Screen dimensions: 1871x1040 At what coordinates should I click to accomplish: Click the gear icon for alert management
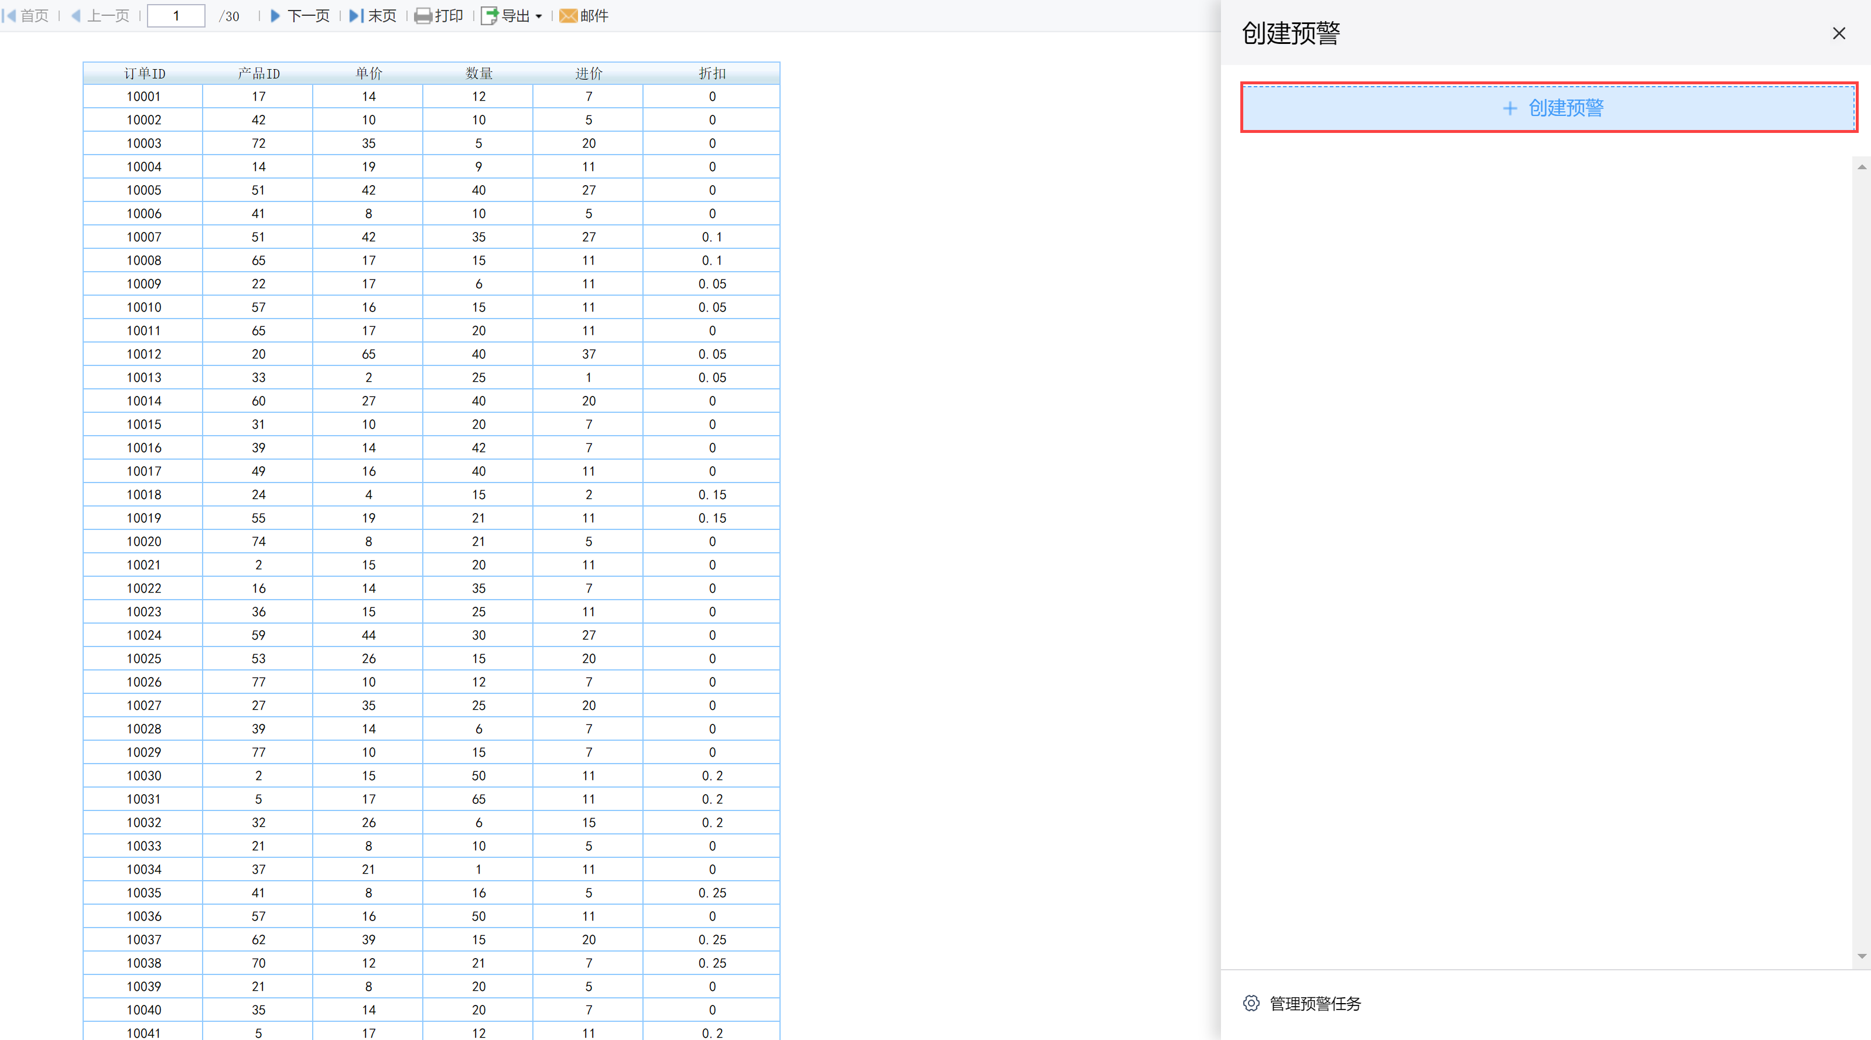click(x=1251, y=1003)
